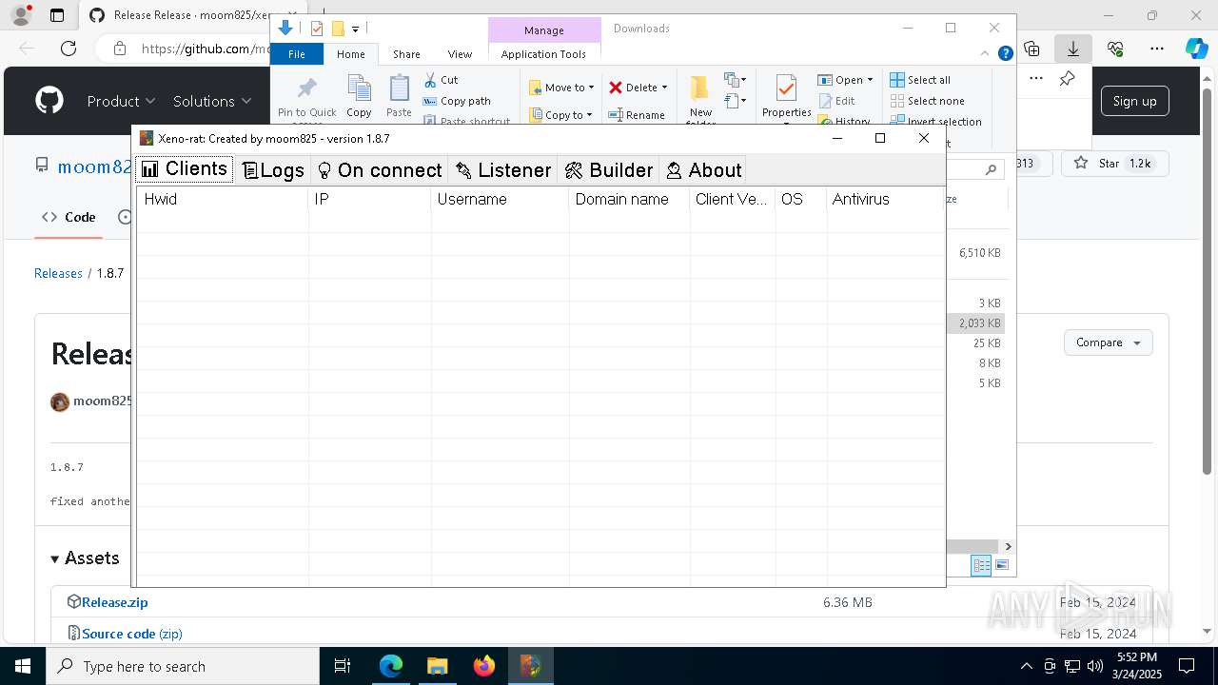This screenshot has height=685, width=1218.
Task: Click the Properties icon in Explorer
Action: (x=786, y=88)
